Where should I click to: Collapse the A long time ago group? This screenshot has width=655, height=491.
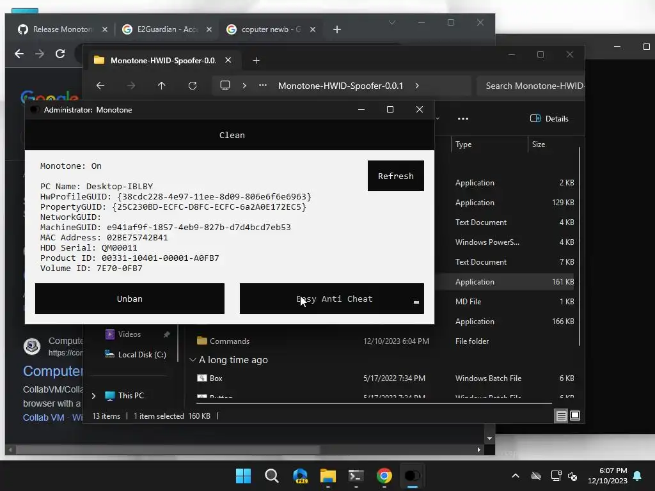pos(193,359)
